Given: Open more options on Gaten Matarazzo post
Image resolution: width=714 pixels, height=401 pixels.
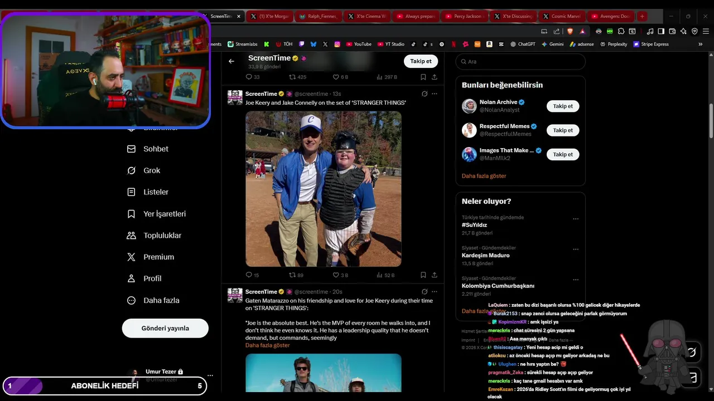Looking at the screenshot, I should [x=435, y=291].
